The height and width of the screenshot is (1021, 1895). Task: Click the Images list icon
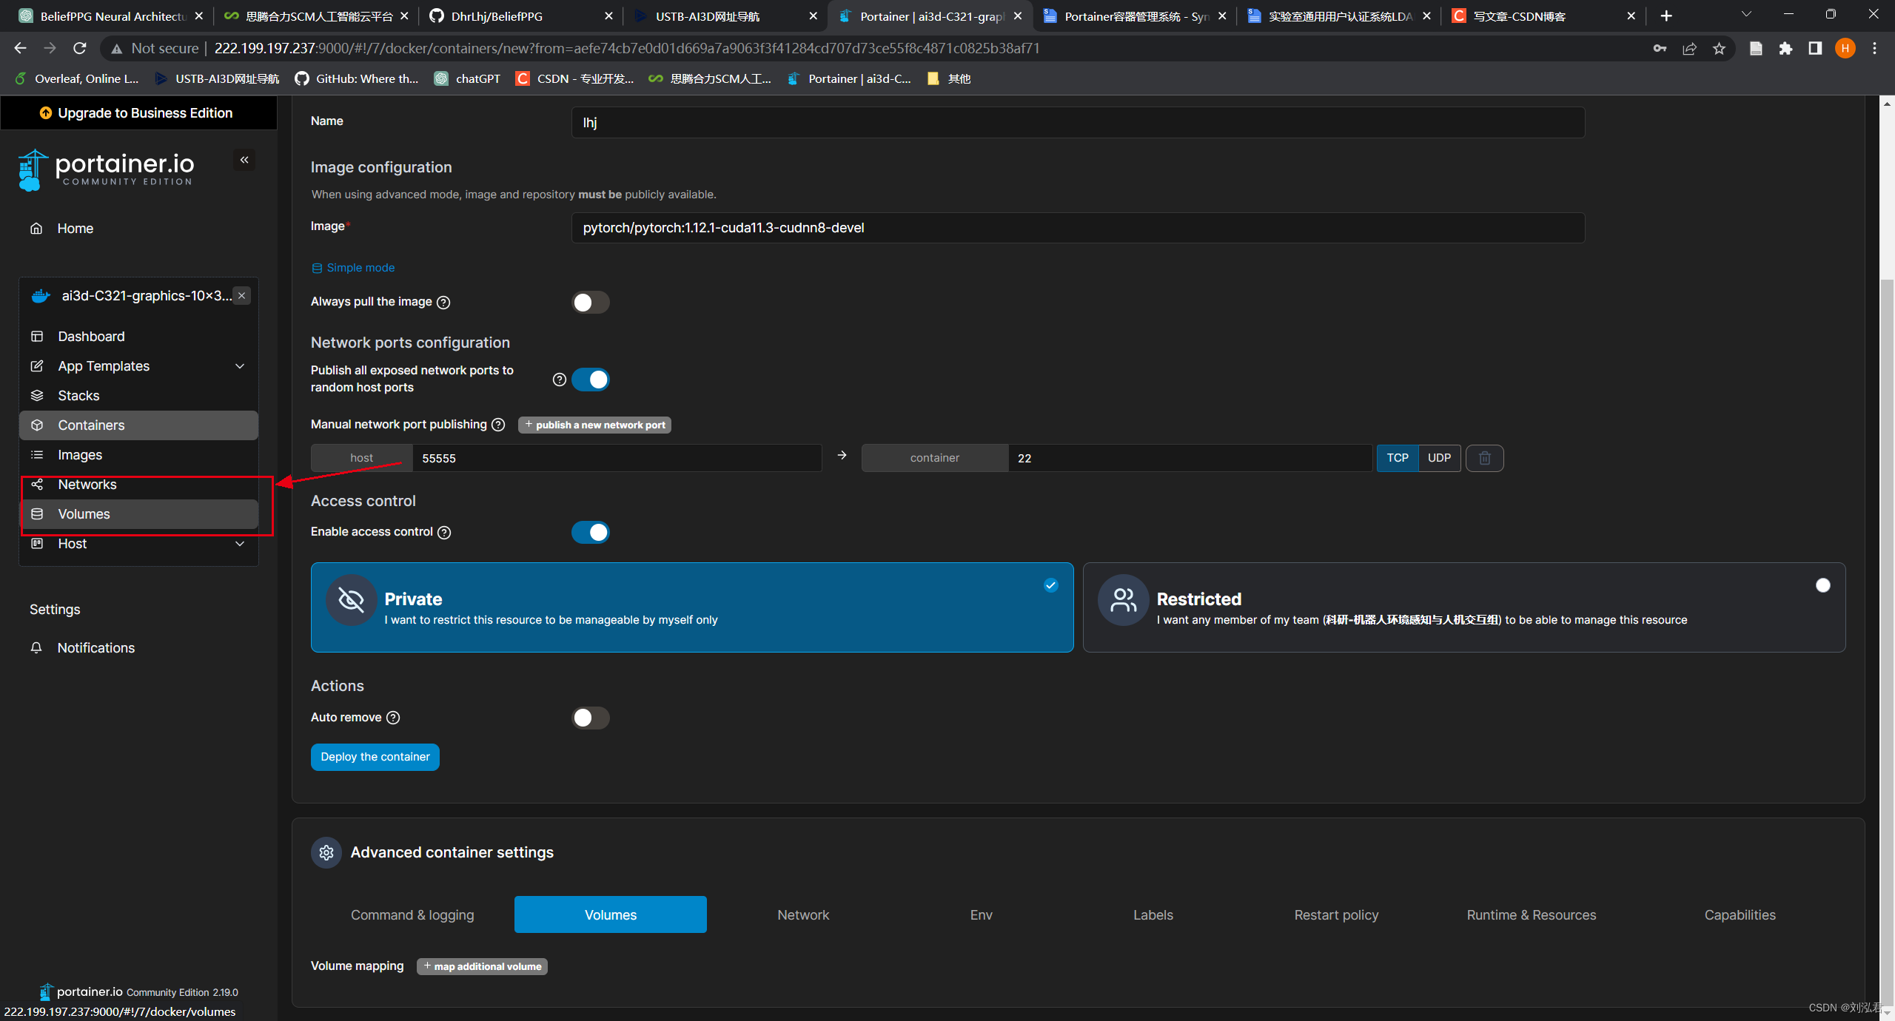37,454
